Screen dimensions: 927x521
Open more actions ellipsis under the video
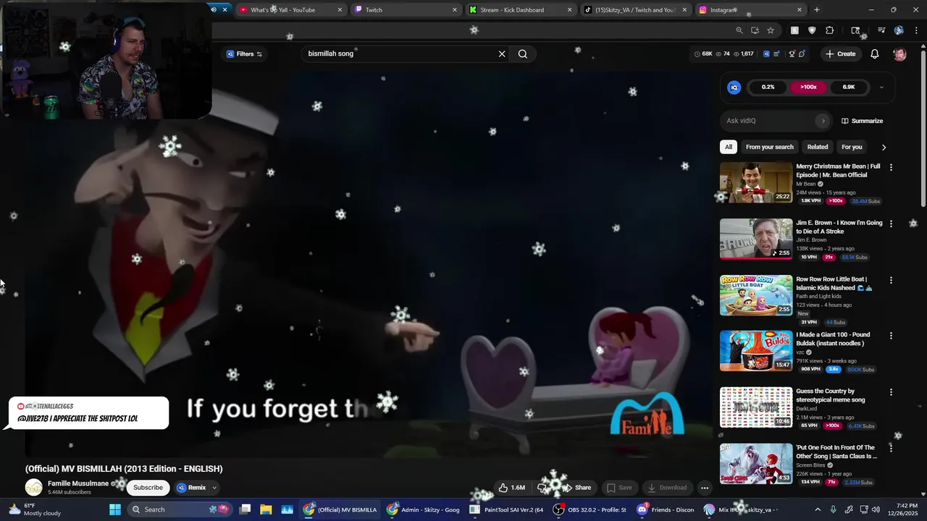[x=704, y=488]
